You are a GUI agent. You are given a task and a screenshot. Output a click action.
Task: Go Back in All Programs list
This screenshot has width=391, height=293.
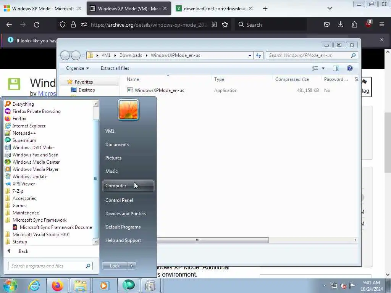23,251
